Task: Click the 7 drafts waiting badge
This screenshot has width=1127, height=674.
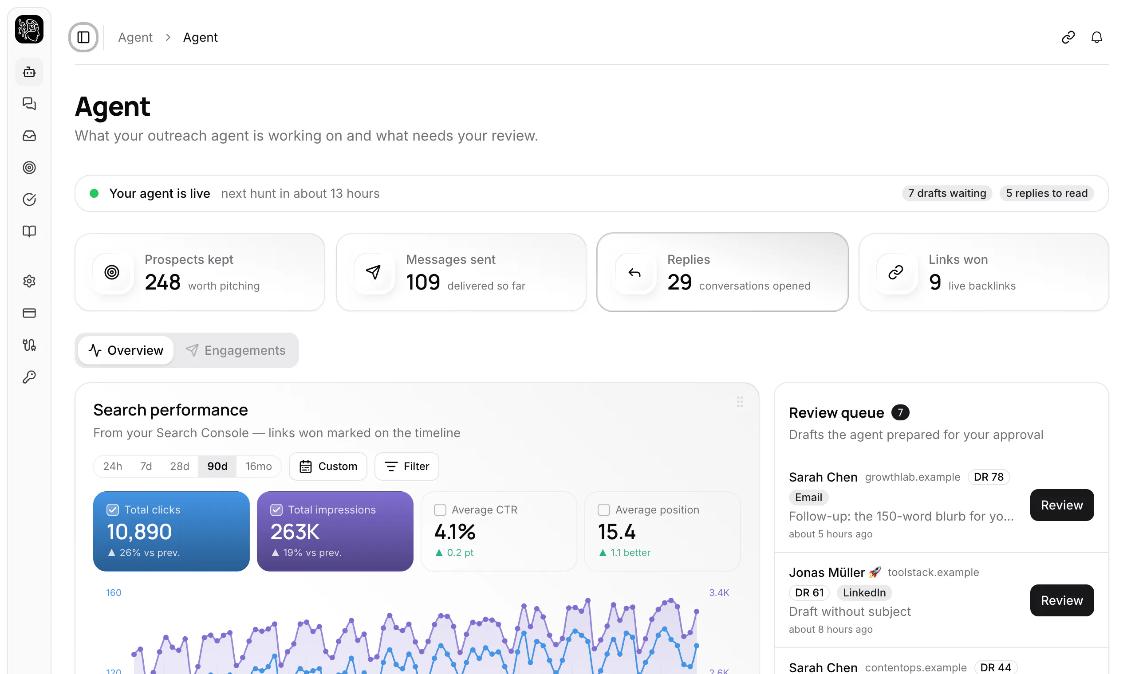Action: coord(947,193)
